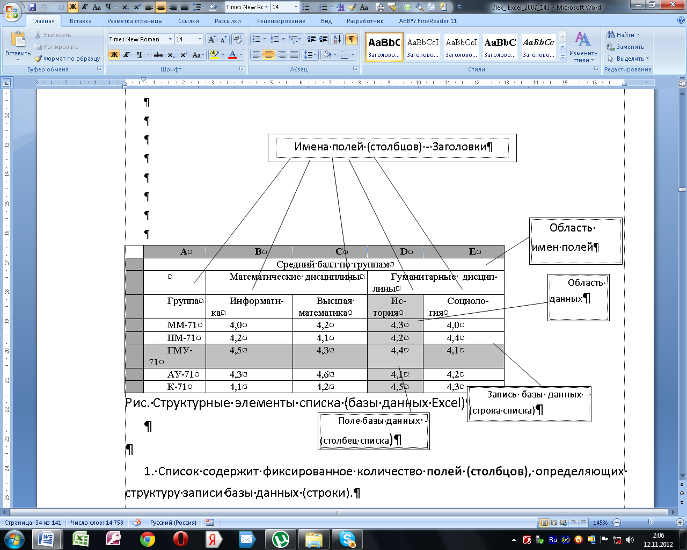Open Google Chrome from the taskbar
This screenshot has height=550, width=687.
tap(148, 539)
